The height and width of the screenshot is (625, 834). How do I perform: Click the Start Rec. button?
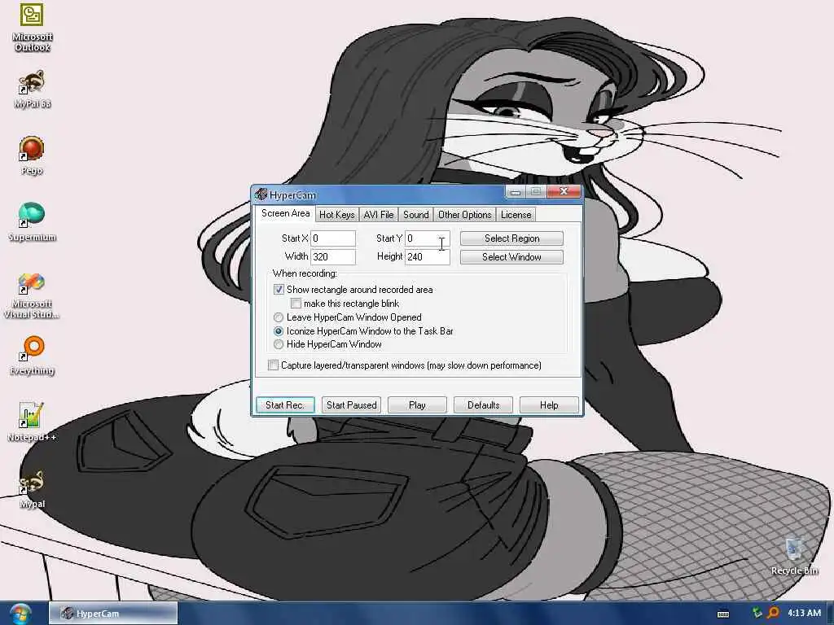click(x=285, y=405)
